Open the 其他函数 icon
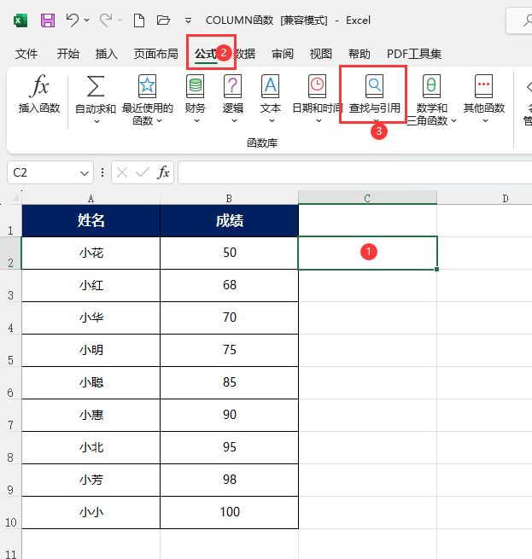The height and width of the screenshot is (559, 532). tap(484, 86)
